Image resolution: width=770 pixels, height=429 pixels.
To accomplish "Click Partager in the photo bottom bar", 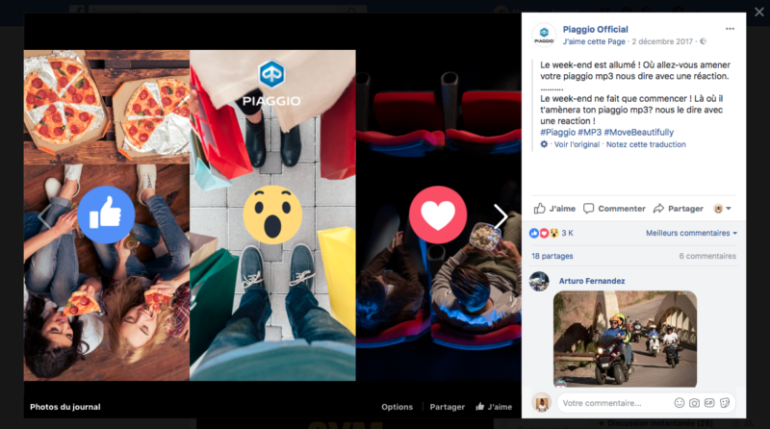I will tap(447, 407).
